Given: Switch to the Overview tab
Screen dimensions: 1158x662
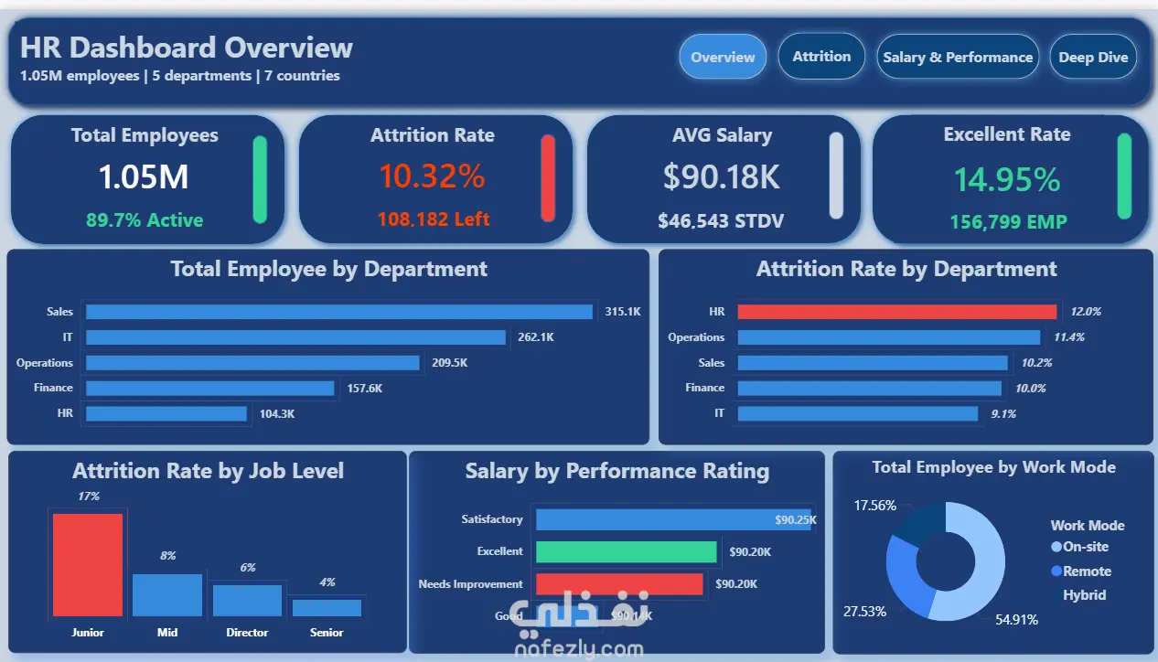Looking at the screenshot, I should tap(723, 57).
